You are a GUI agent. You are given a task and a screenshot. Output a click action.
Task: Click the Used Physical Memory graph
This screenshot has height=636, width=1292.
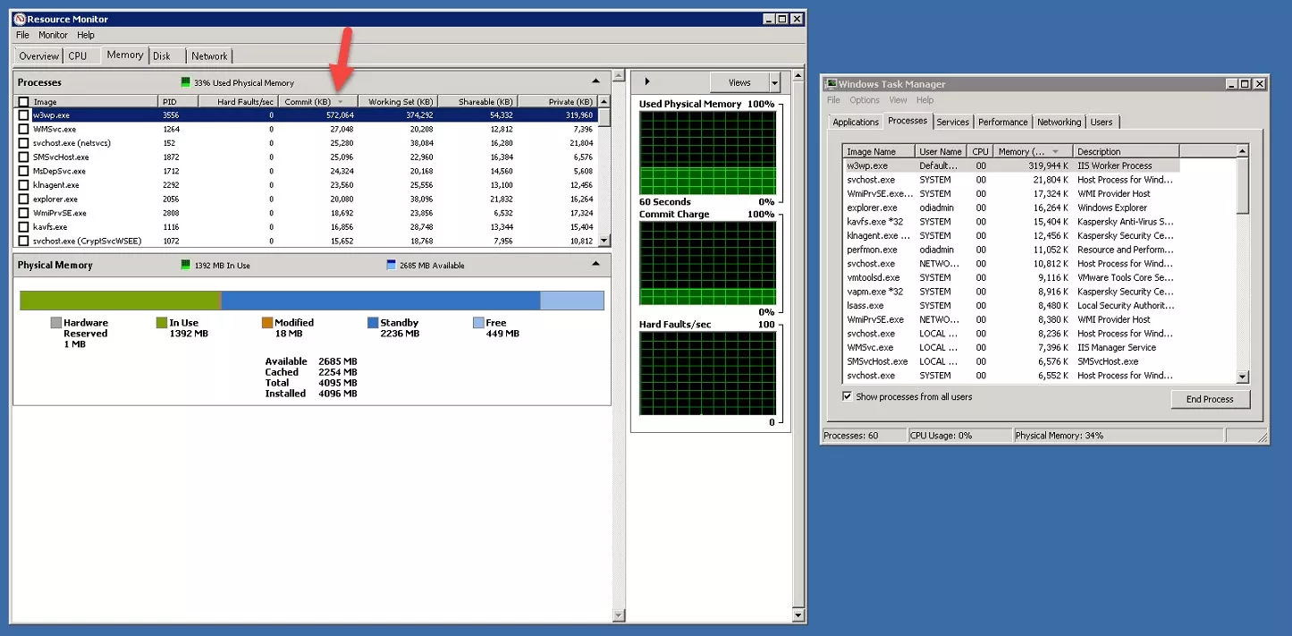click(707, 151)
